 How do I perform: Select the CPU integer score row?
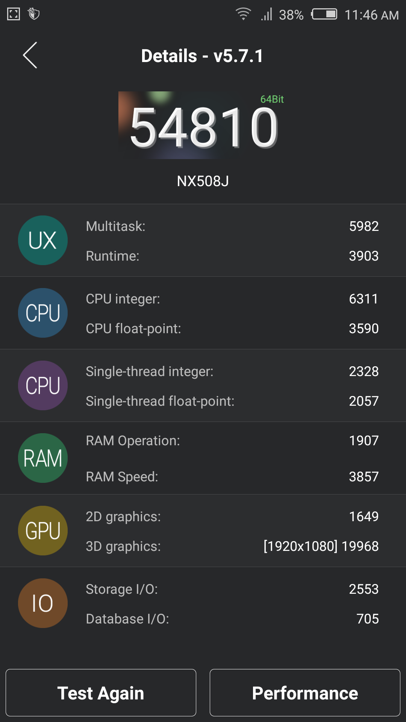[x=232, y=299]
